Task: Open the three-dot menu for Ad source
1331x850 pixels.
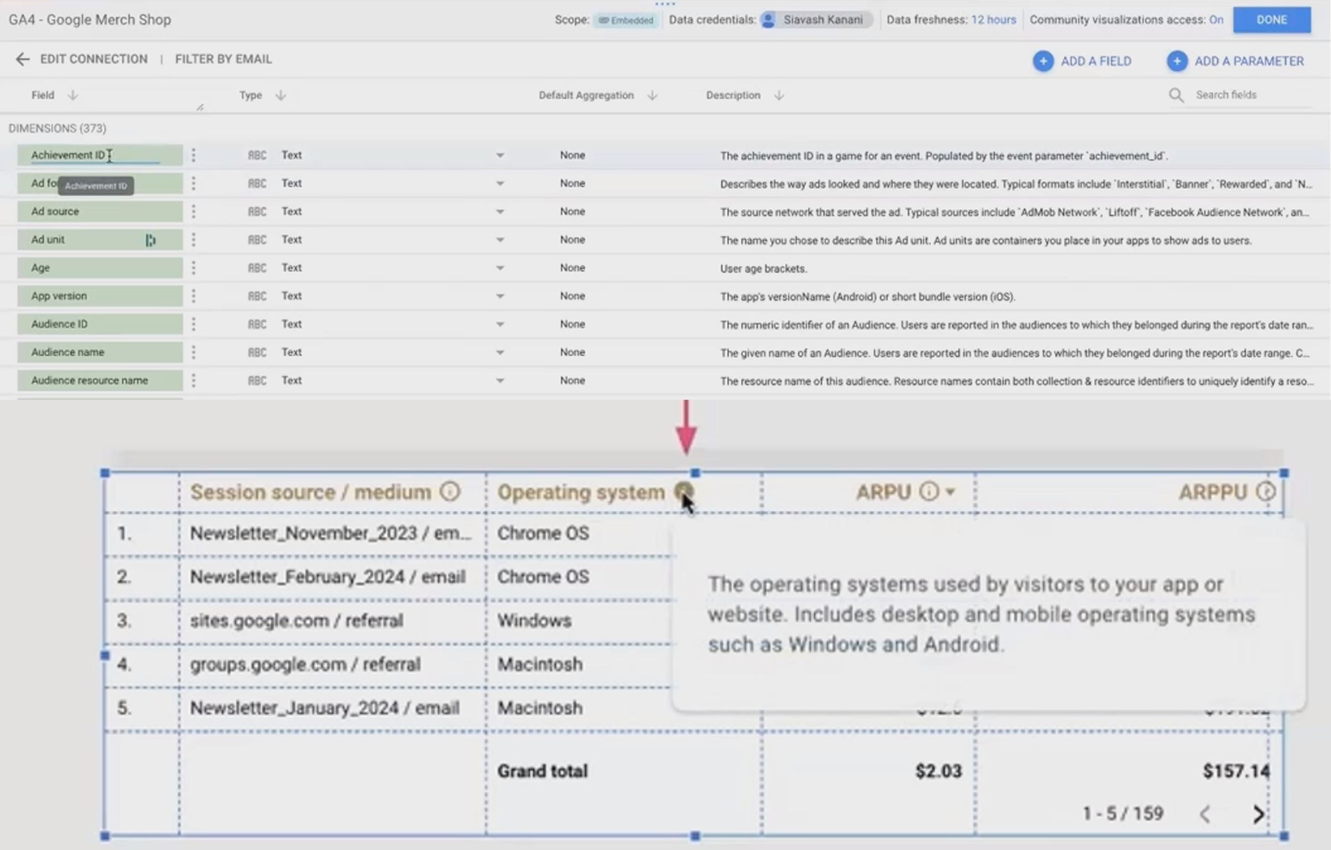Action: tap(193, 212)
